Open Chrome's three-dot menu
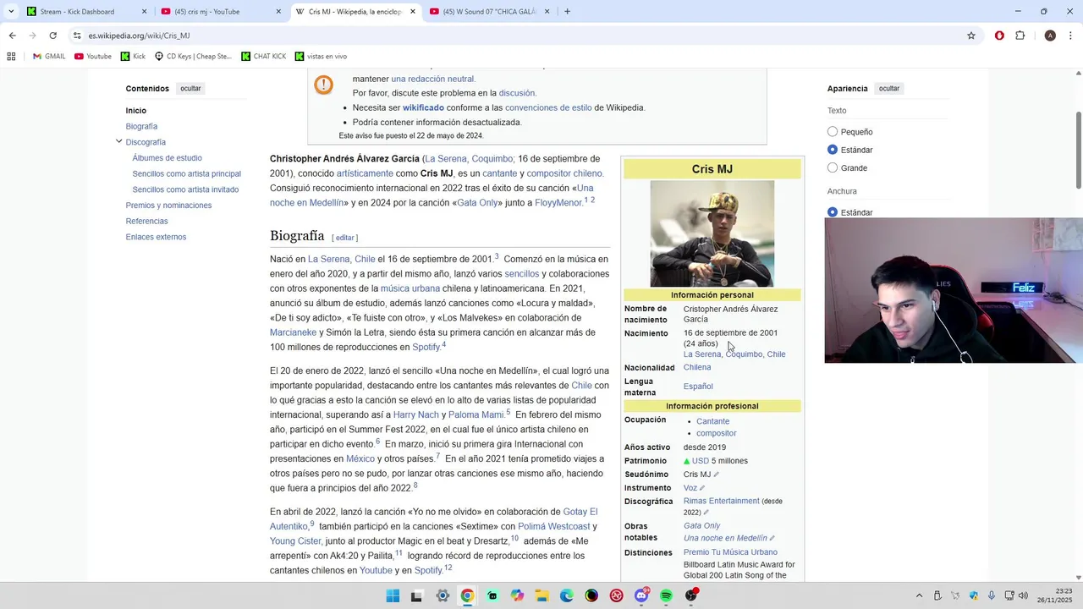The image size is (1083, 609). (x=1071, y=36)
